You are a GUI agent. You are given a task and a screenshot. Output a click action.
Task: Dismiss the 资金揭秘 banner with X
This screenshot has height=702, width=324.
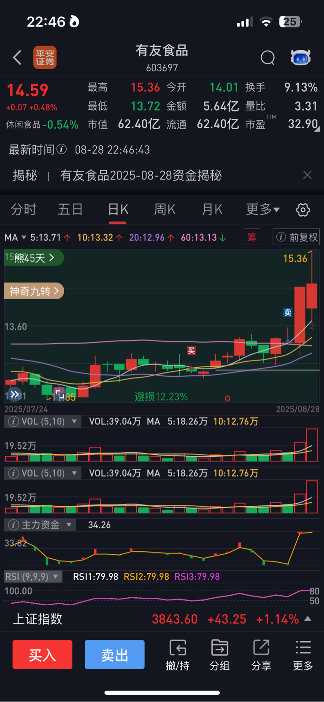pyautogui.click(x=308, y=175)
